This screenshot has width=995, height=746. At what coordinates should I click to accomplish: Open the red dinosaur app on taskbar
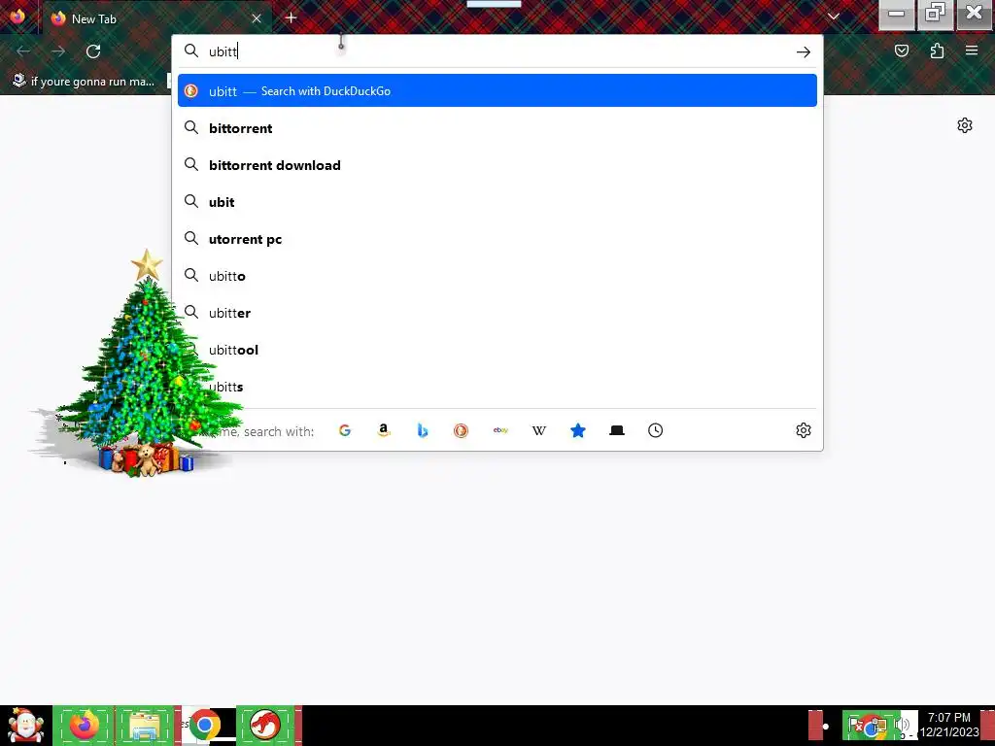click(265, 726)
